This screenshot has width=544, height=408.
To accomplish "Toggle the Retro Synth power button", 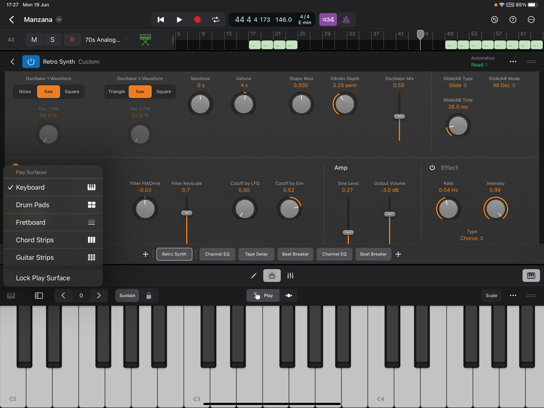I will pyautogui.click(x=31, y=62).
